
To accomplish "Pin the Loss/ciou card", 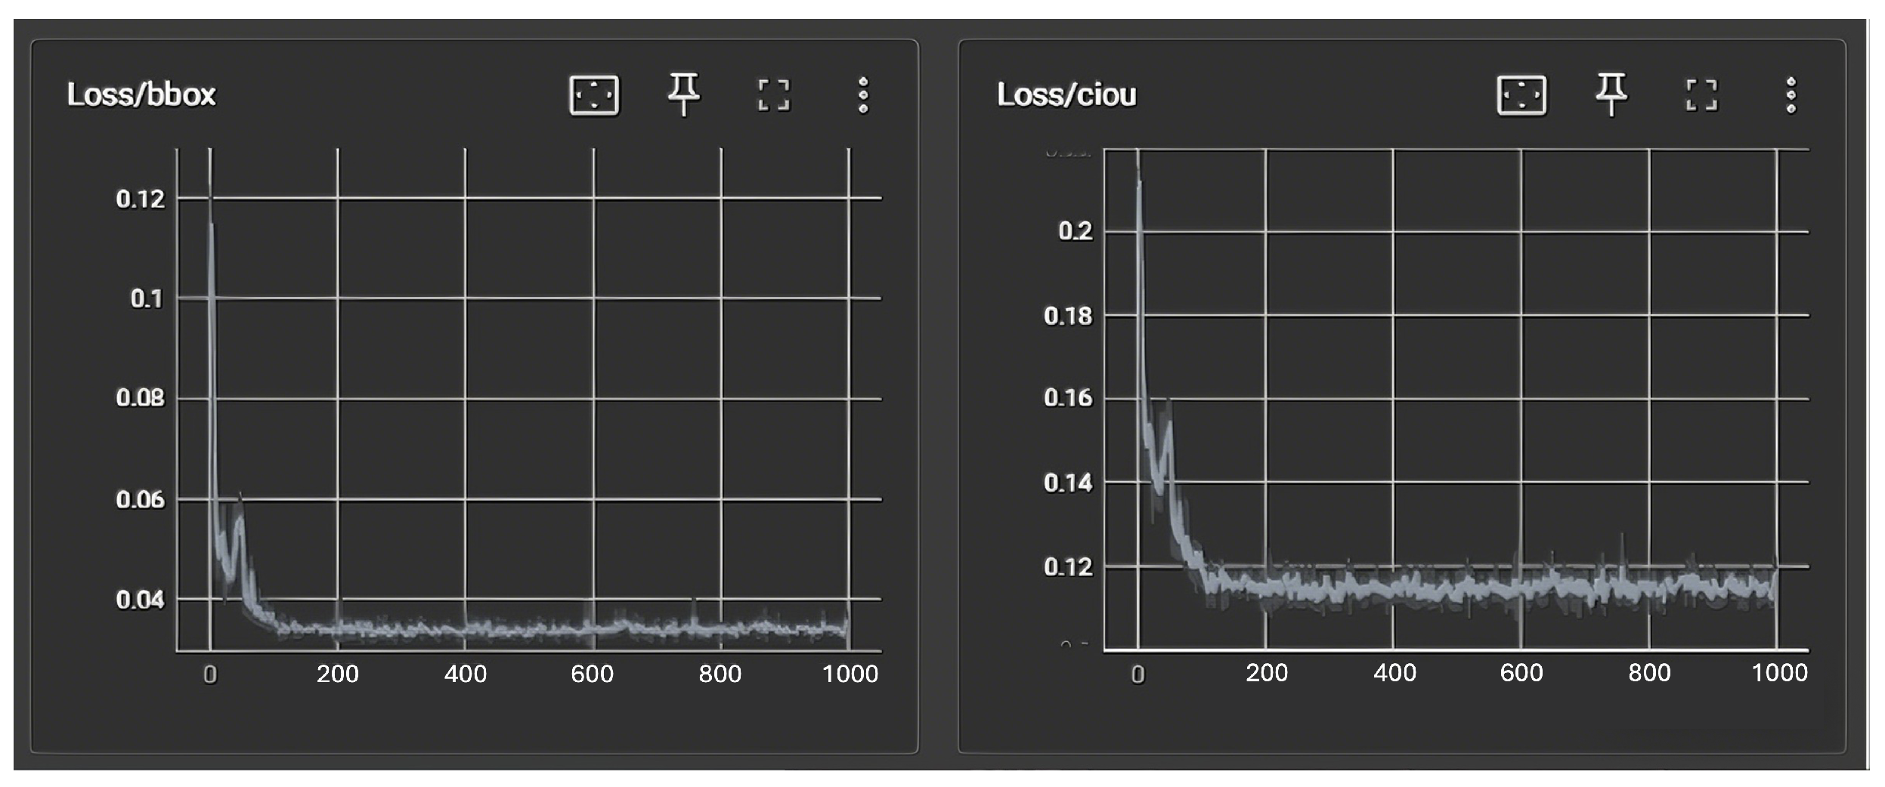I will [x=1611, y=94].
